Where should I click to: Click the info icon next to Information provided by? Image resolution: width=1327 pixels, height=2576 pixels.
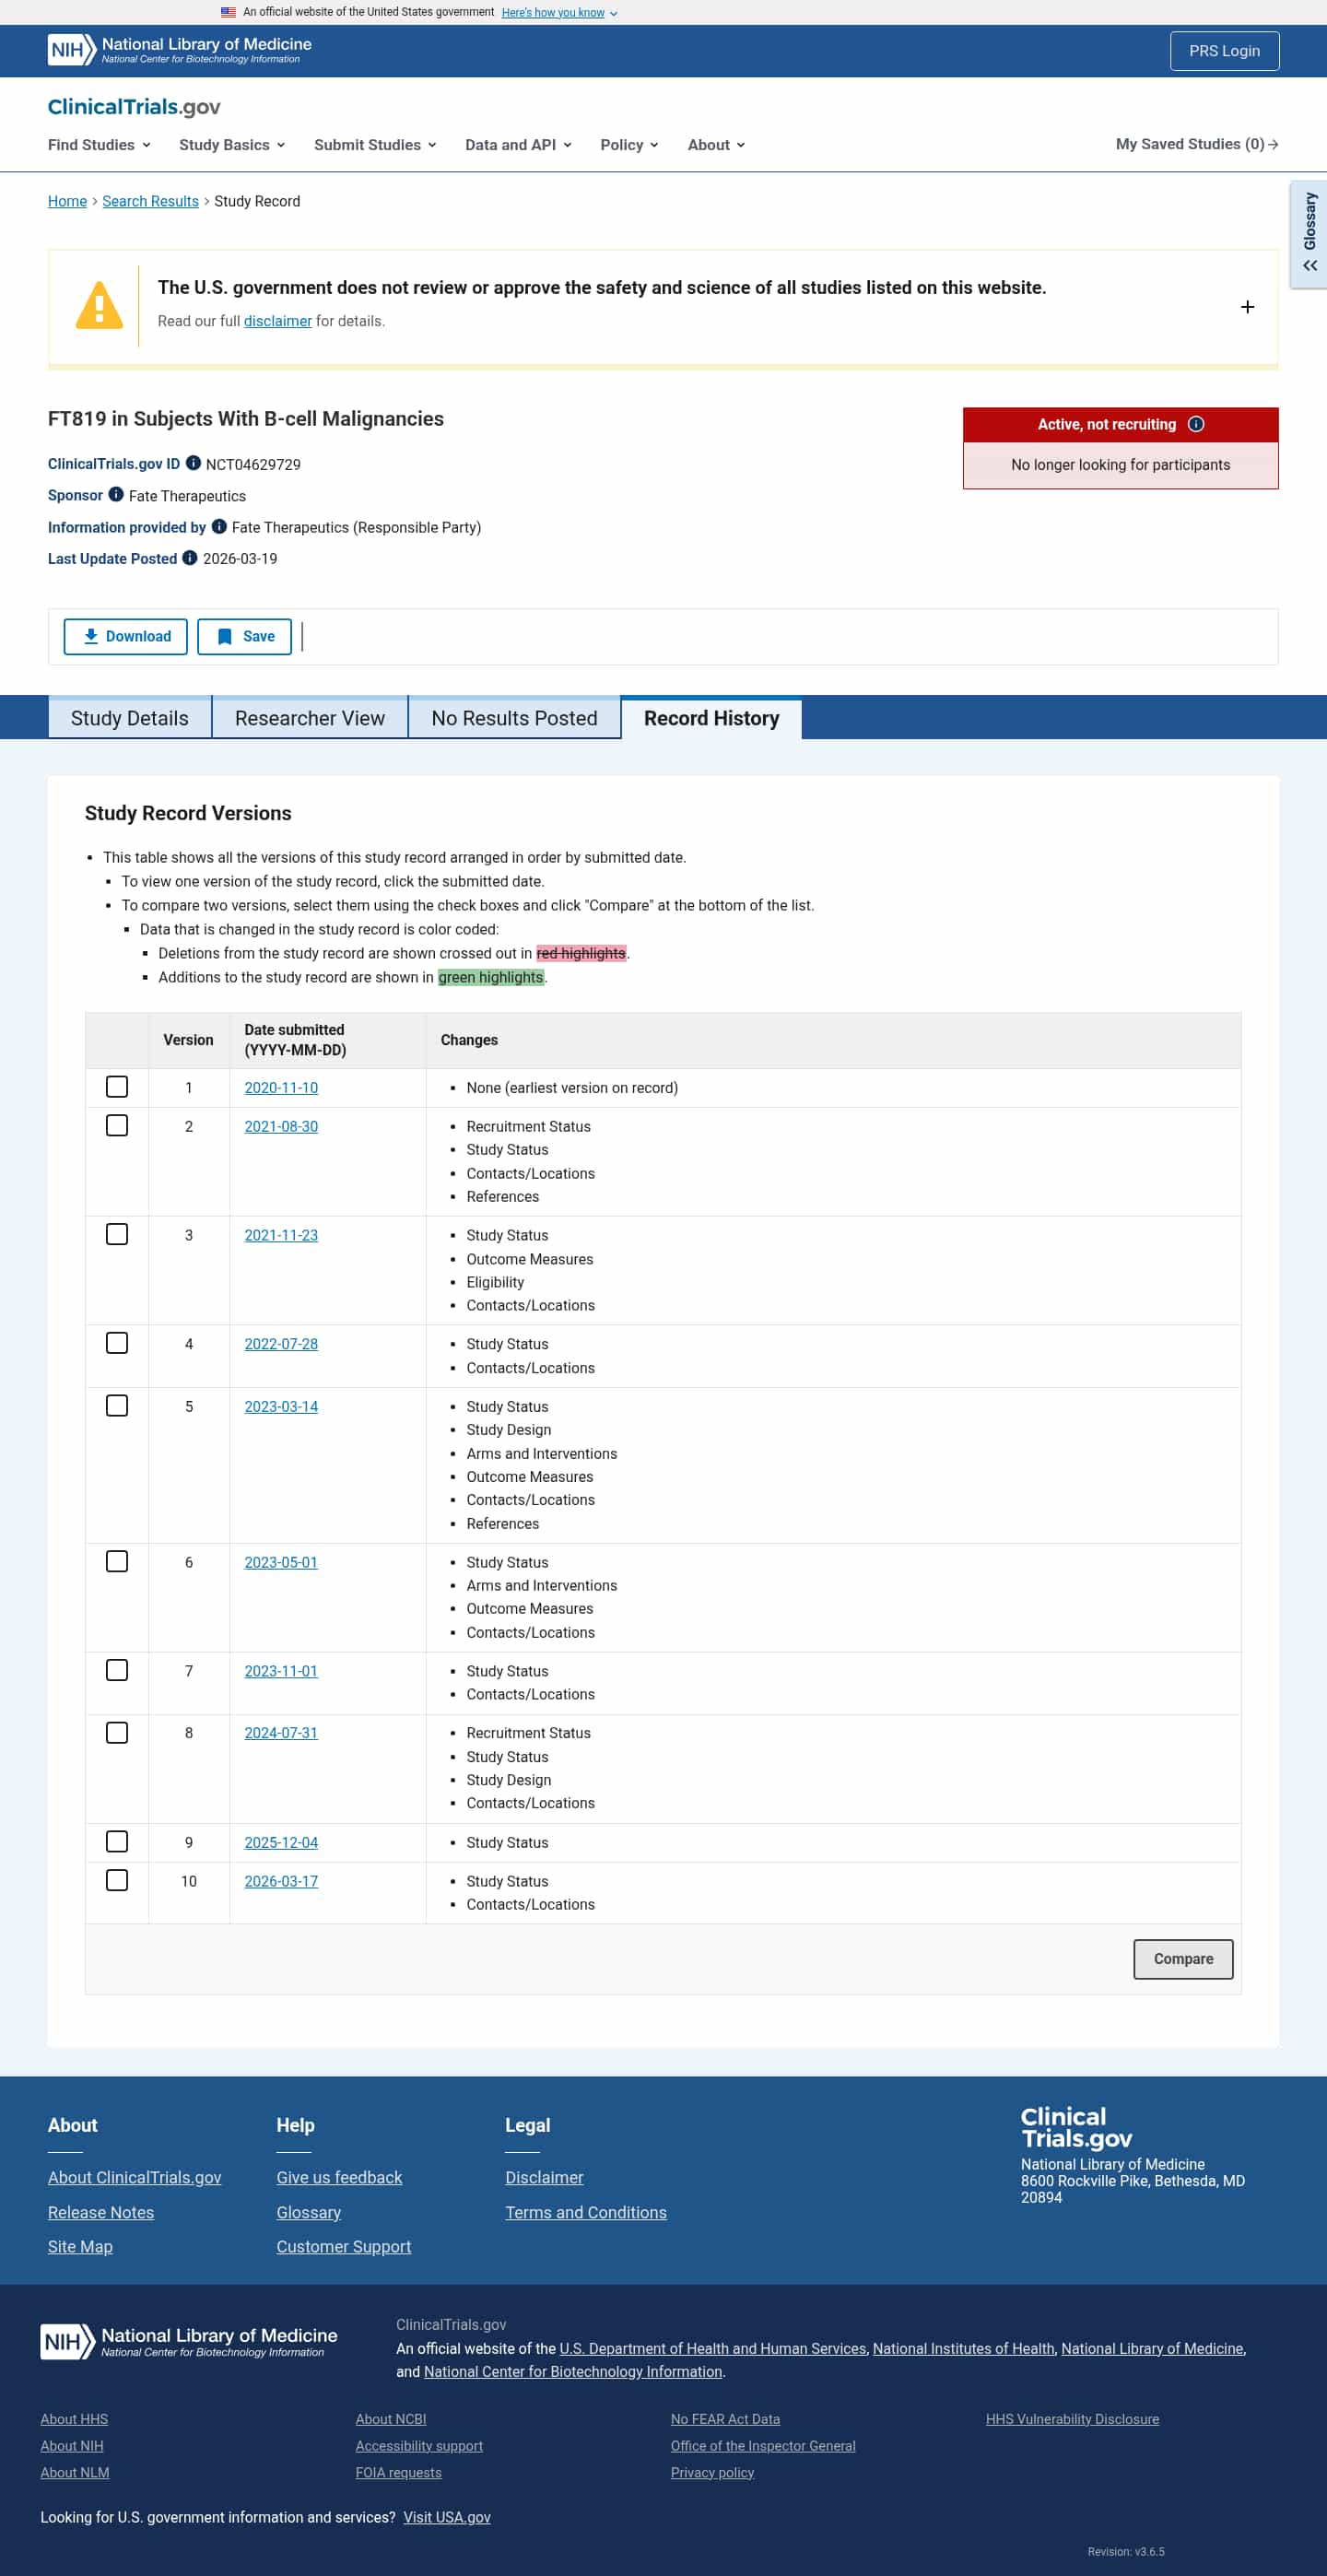219,526
